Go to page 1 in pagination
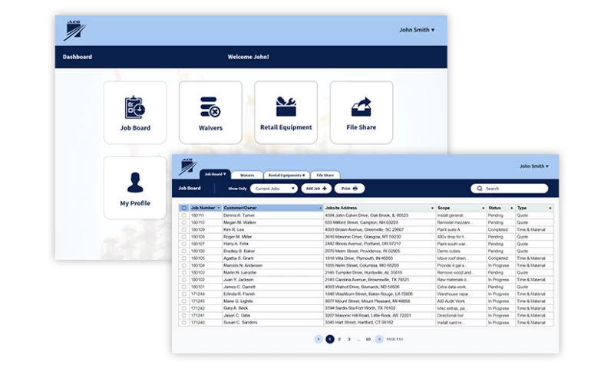 click(330, 339)
